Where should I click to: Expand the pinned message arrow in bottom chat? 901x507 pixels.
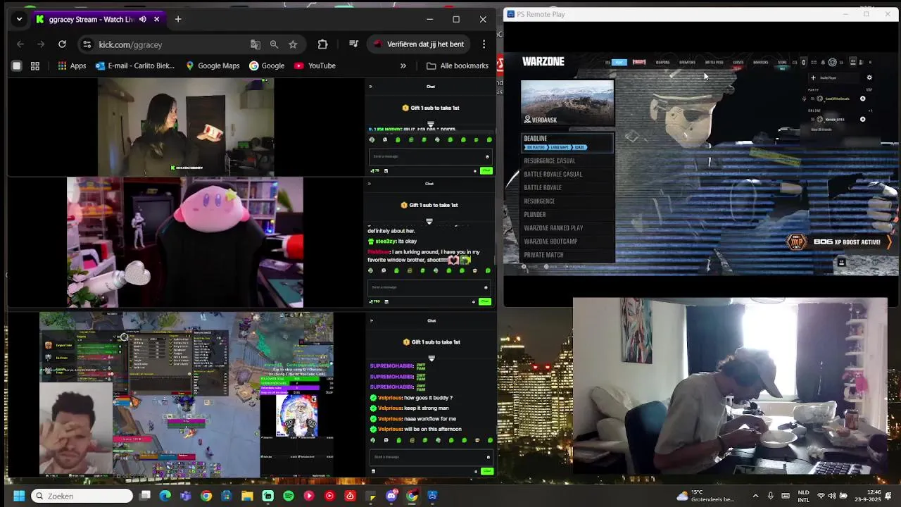431,358
